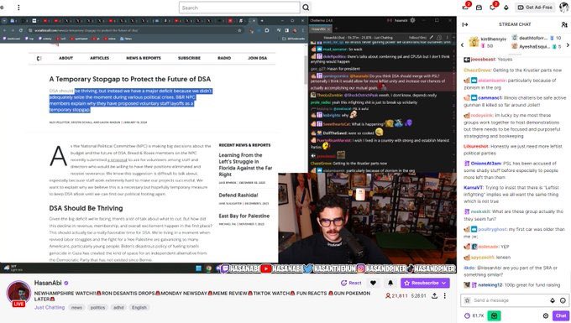571x323 pixels.
Task: Open the Chatterino settings gear icon
Action: click(412, 20)
